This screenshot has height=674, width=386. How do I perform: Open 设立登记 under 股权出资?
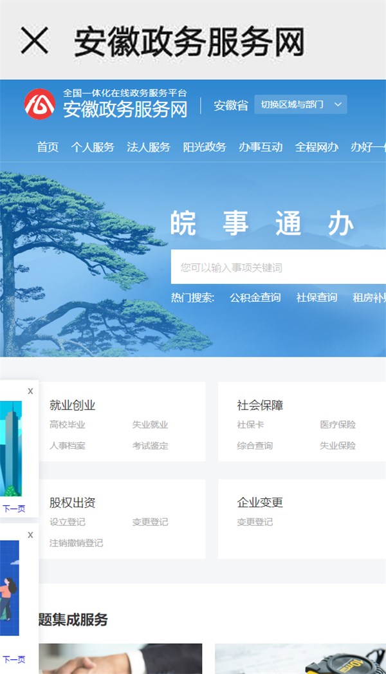(x=68, y=522)
